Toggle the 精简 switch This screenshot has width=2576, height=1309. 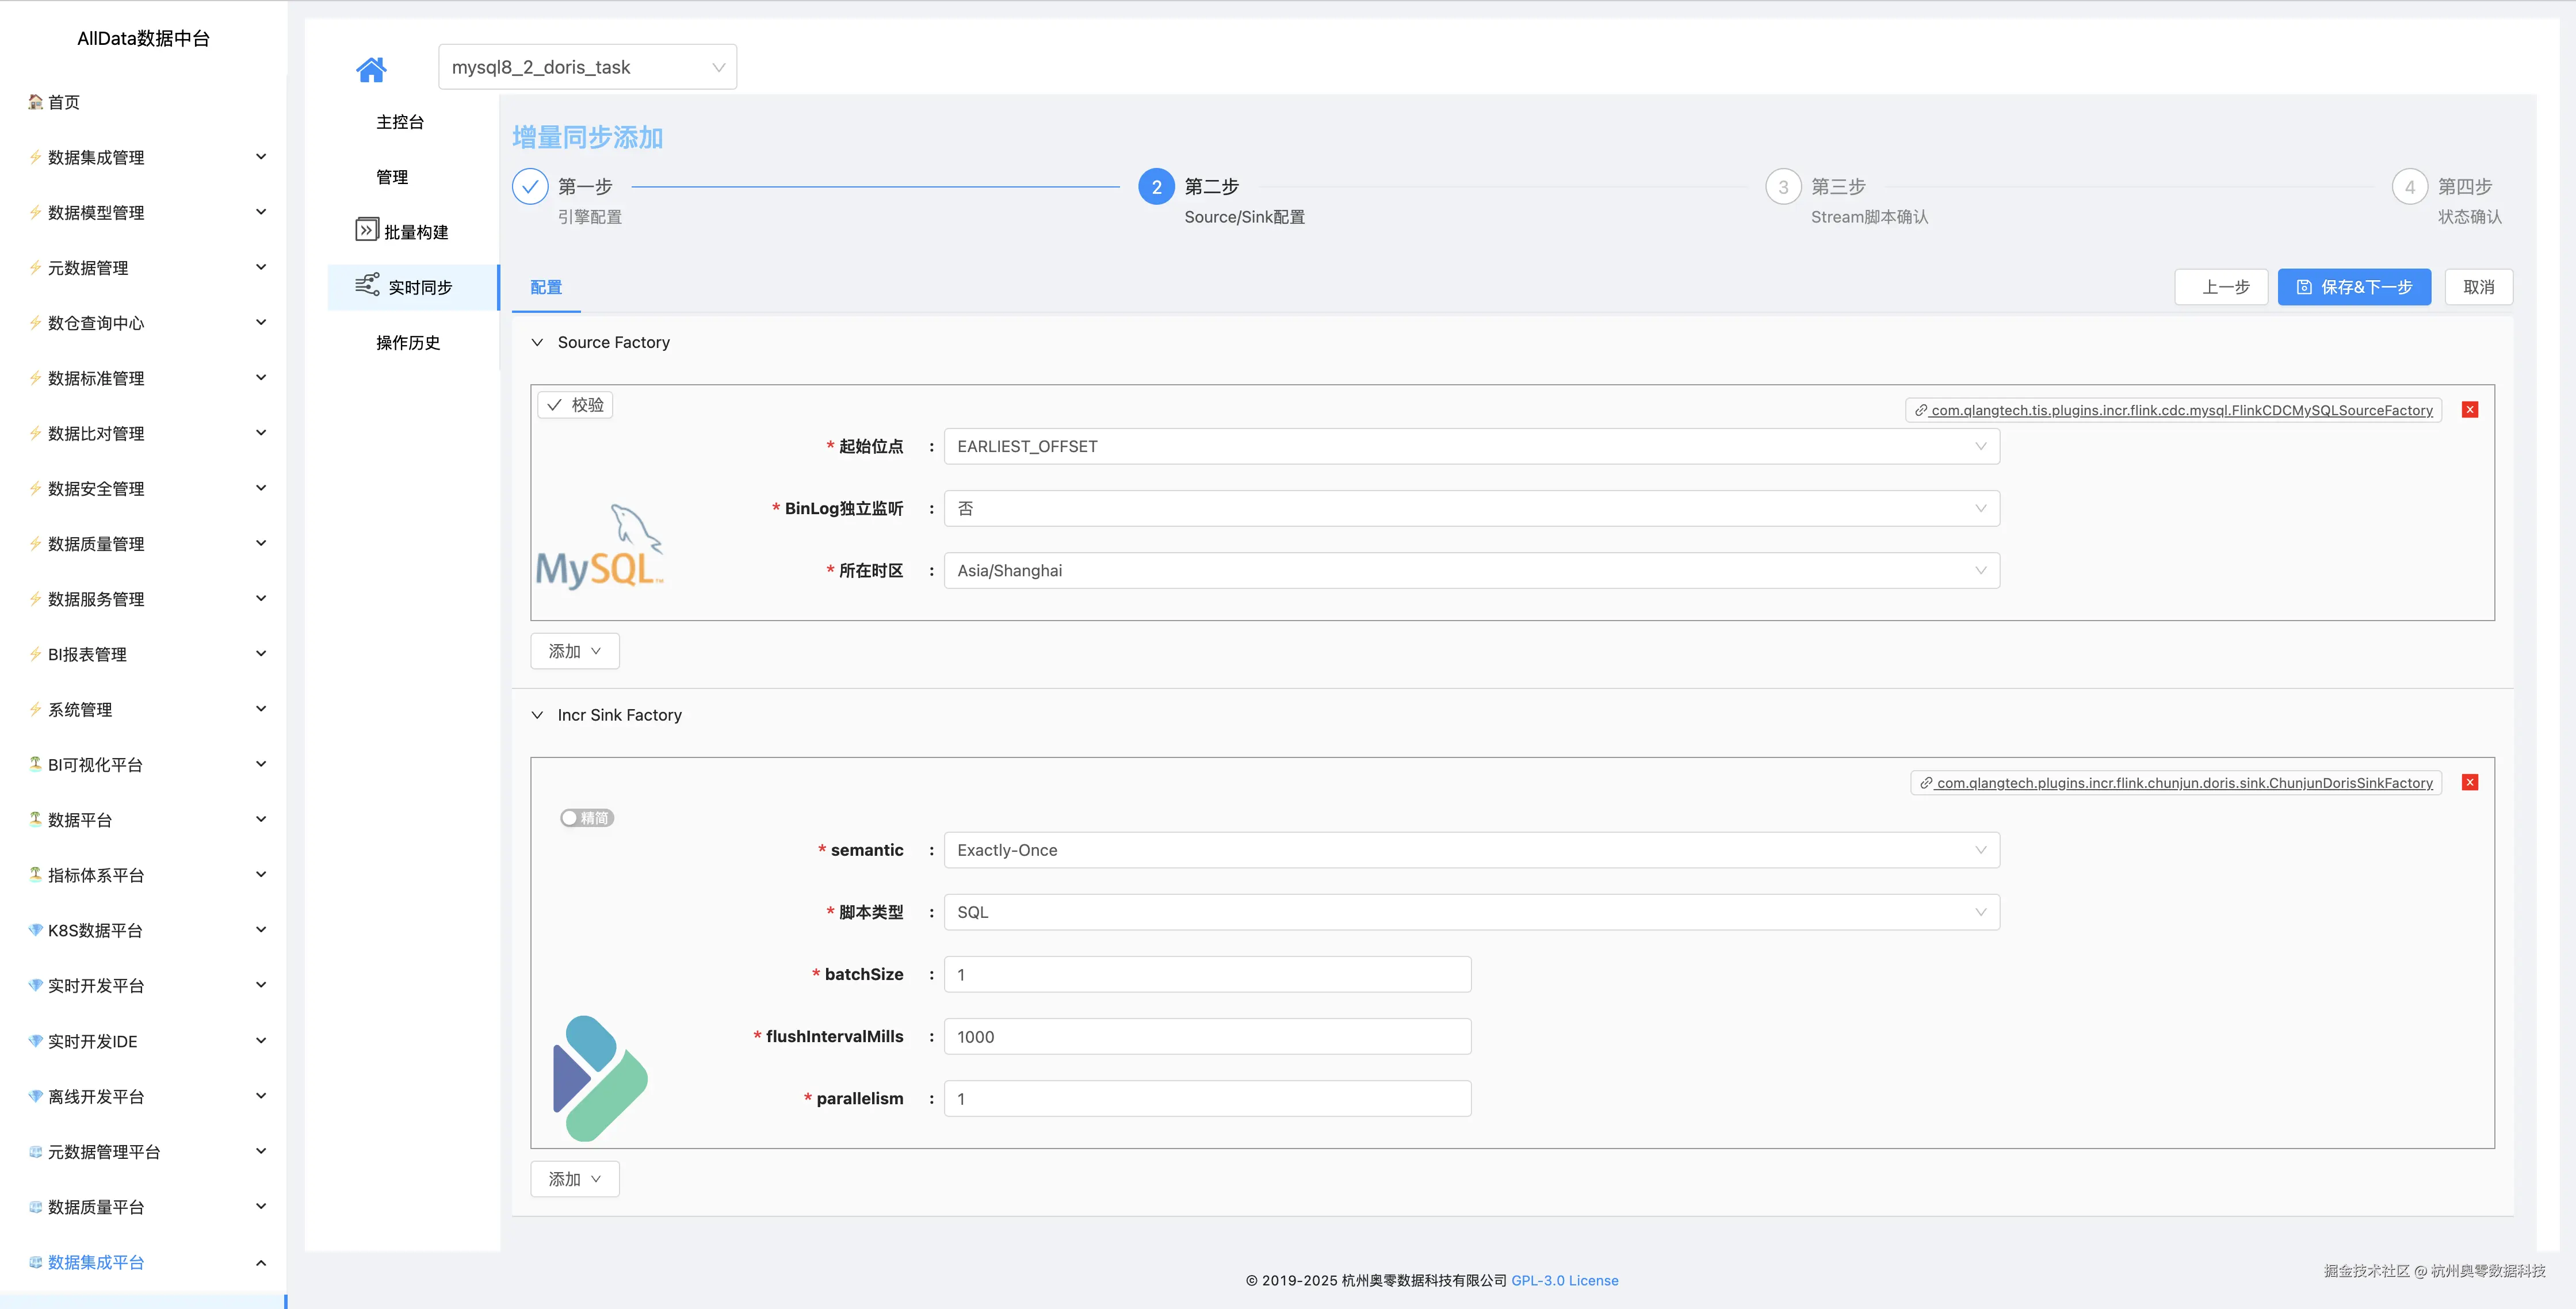(586, 818)
